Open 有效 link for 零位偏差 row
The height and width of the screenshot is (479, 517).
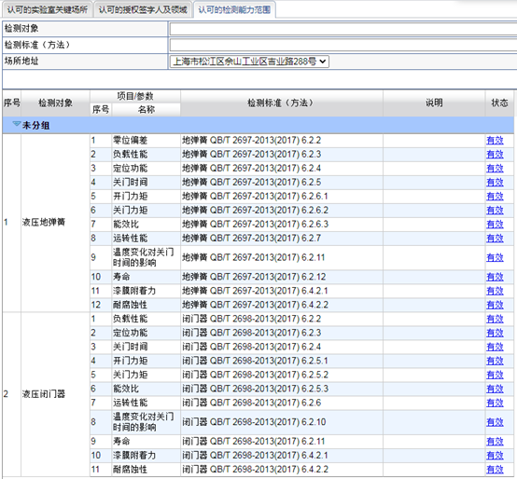(x=495, y=140)
